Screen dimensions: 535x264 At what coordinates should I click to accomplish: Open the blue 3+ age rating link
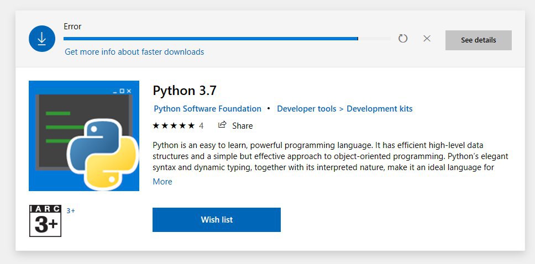click(x=71, y=211)
